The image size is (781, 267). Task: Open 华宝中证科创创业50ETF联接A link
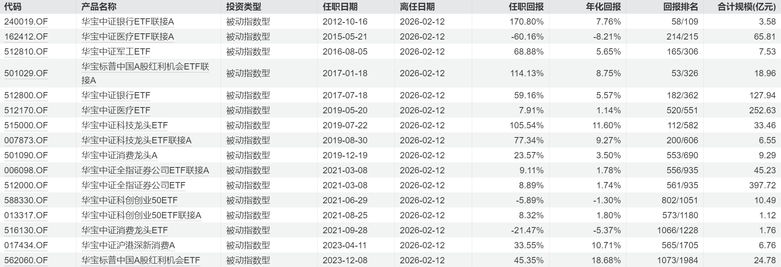(141, 215)
